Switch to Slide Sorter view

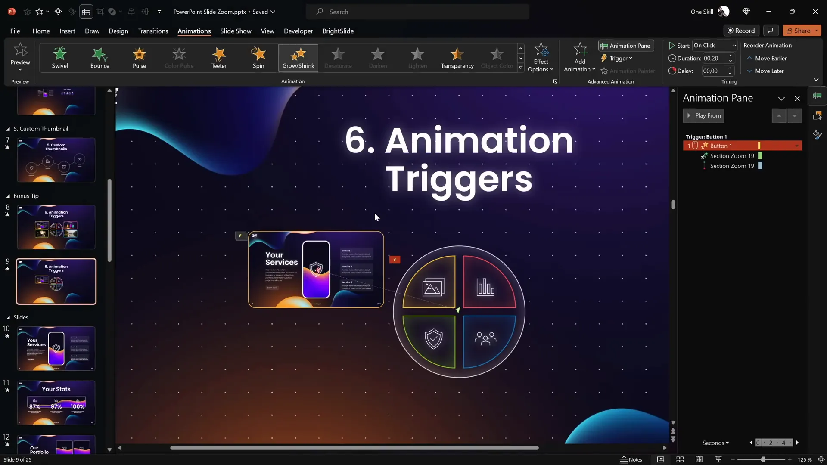680,459
